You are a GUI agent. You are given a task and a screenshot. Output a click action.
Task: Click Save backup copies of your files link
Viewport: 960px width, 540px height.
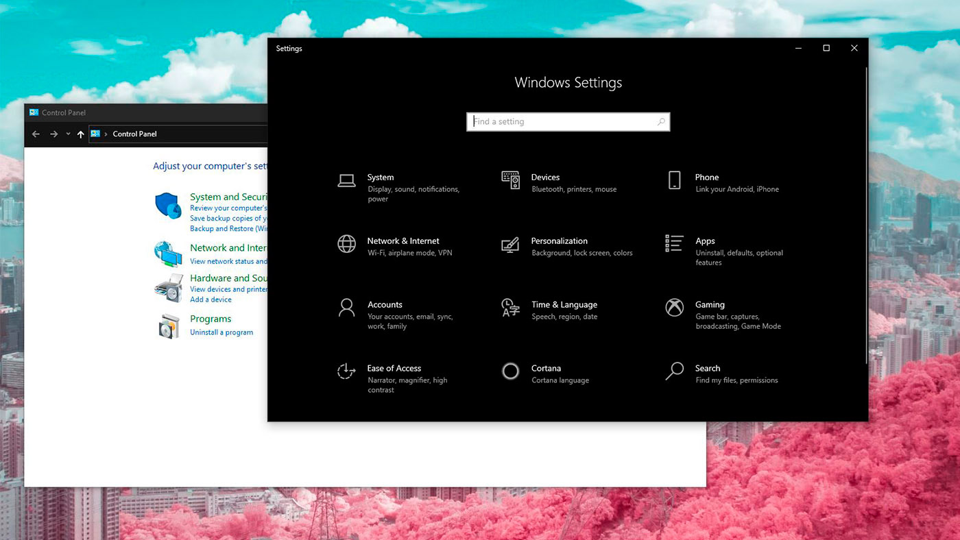(x=228, y=219)
